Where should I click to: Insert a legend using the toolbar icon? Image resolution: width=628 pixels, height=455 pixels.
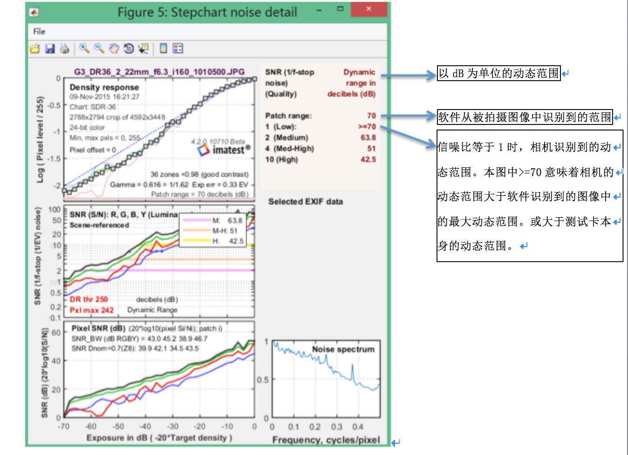pos(177,48)
